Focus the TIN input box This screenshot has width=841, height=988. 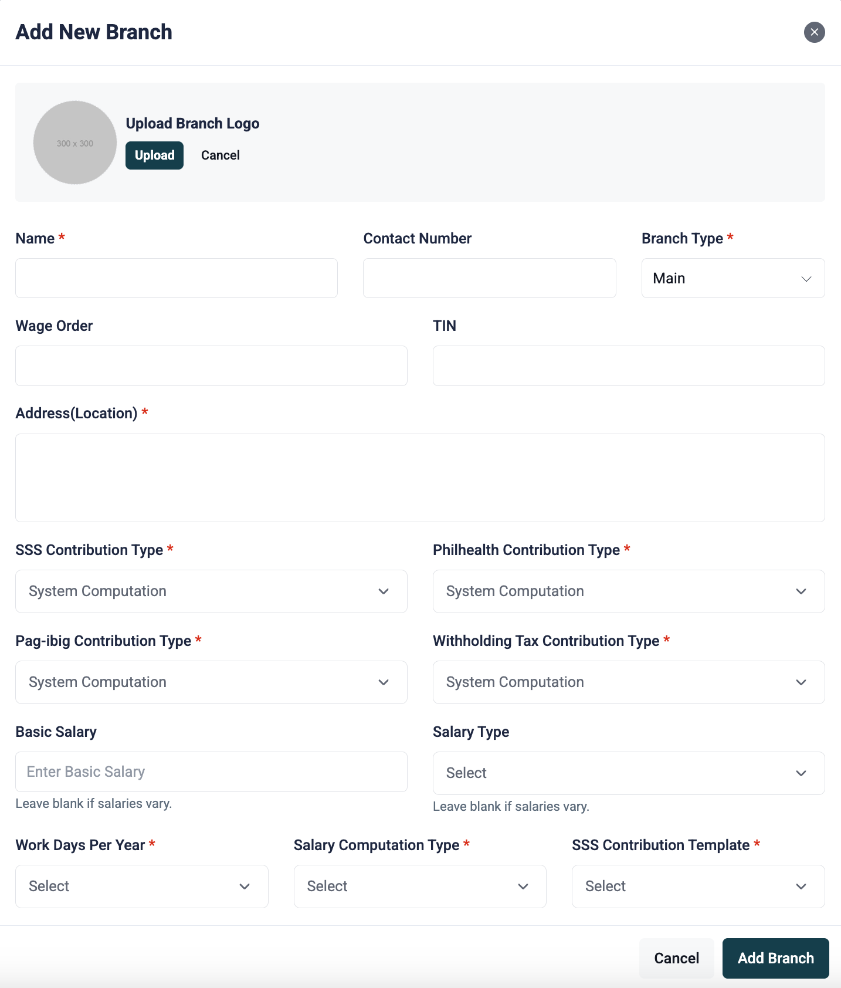coord(628,366)
